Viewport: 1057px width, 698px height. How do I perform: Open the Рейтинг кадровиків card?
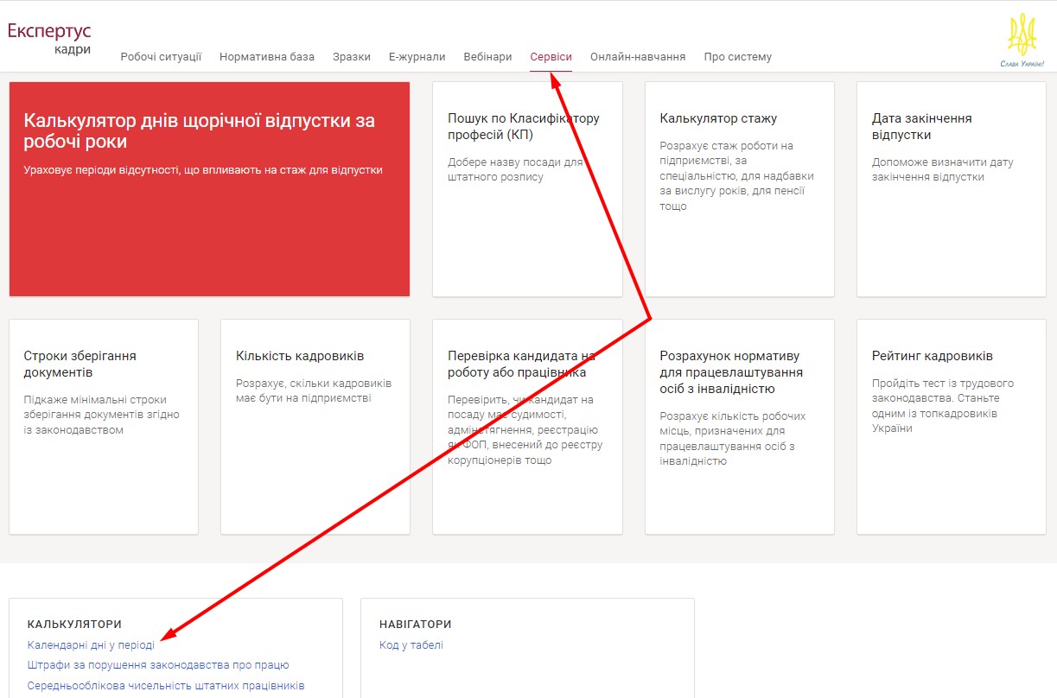click(951, 427)
